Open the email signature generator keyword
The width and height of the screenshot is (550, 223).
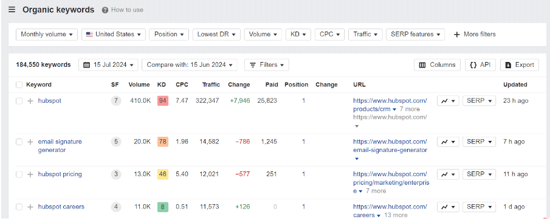point(60,146)
